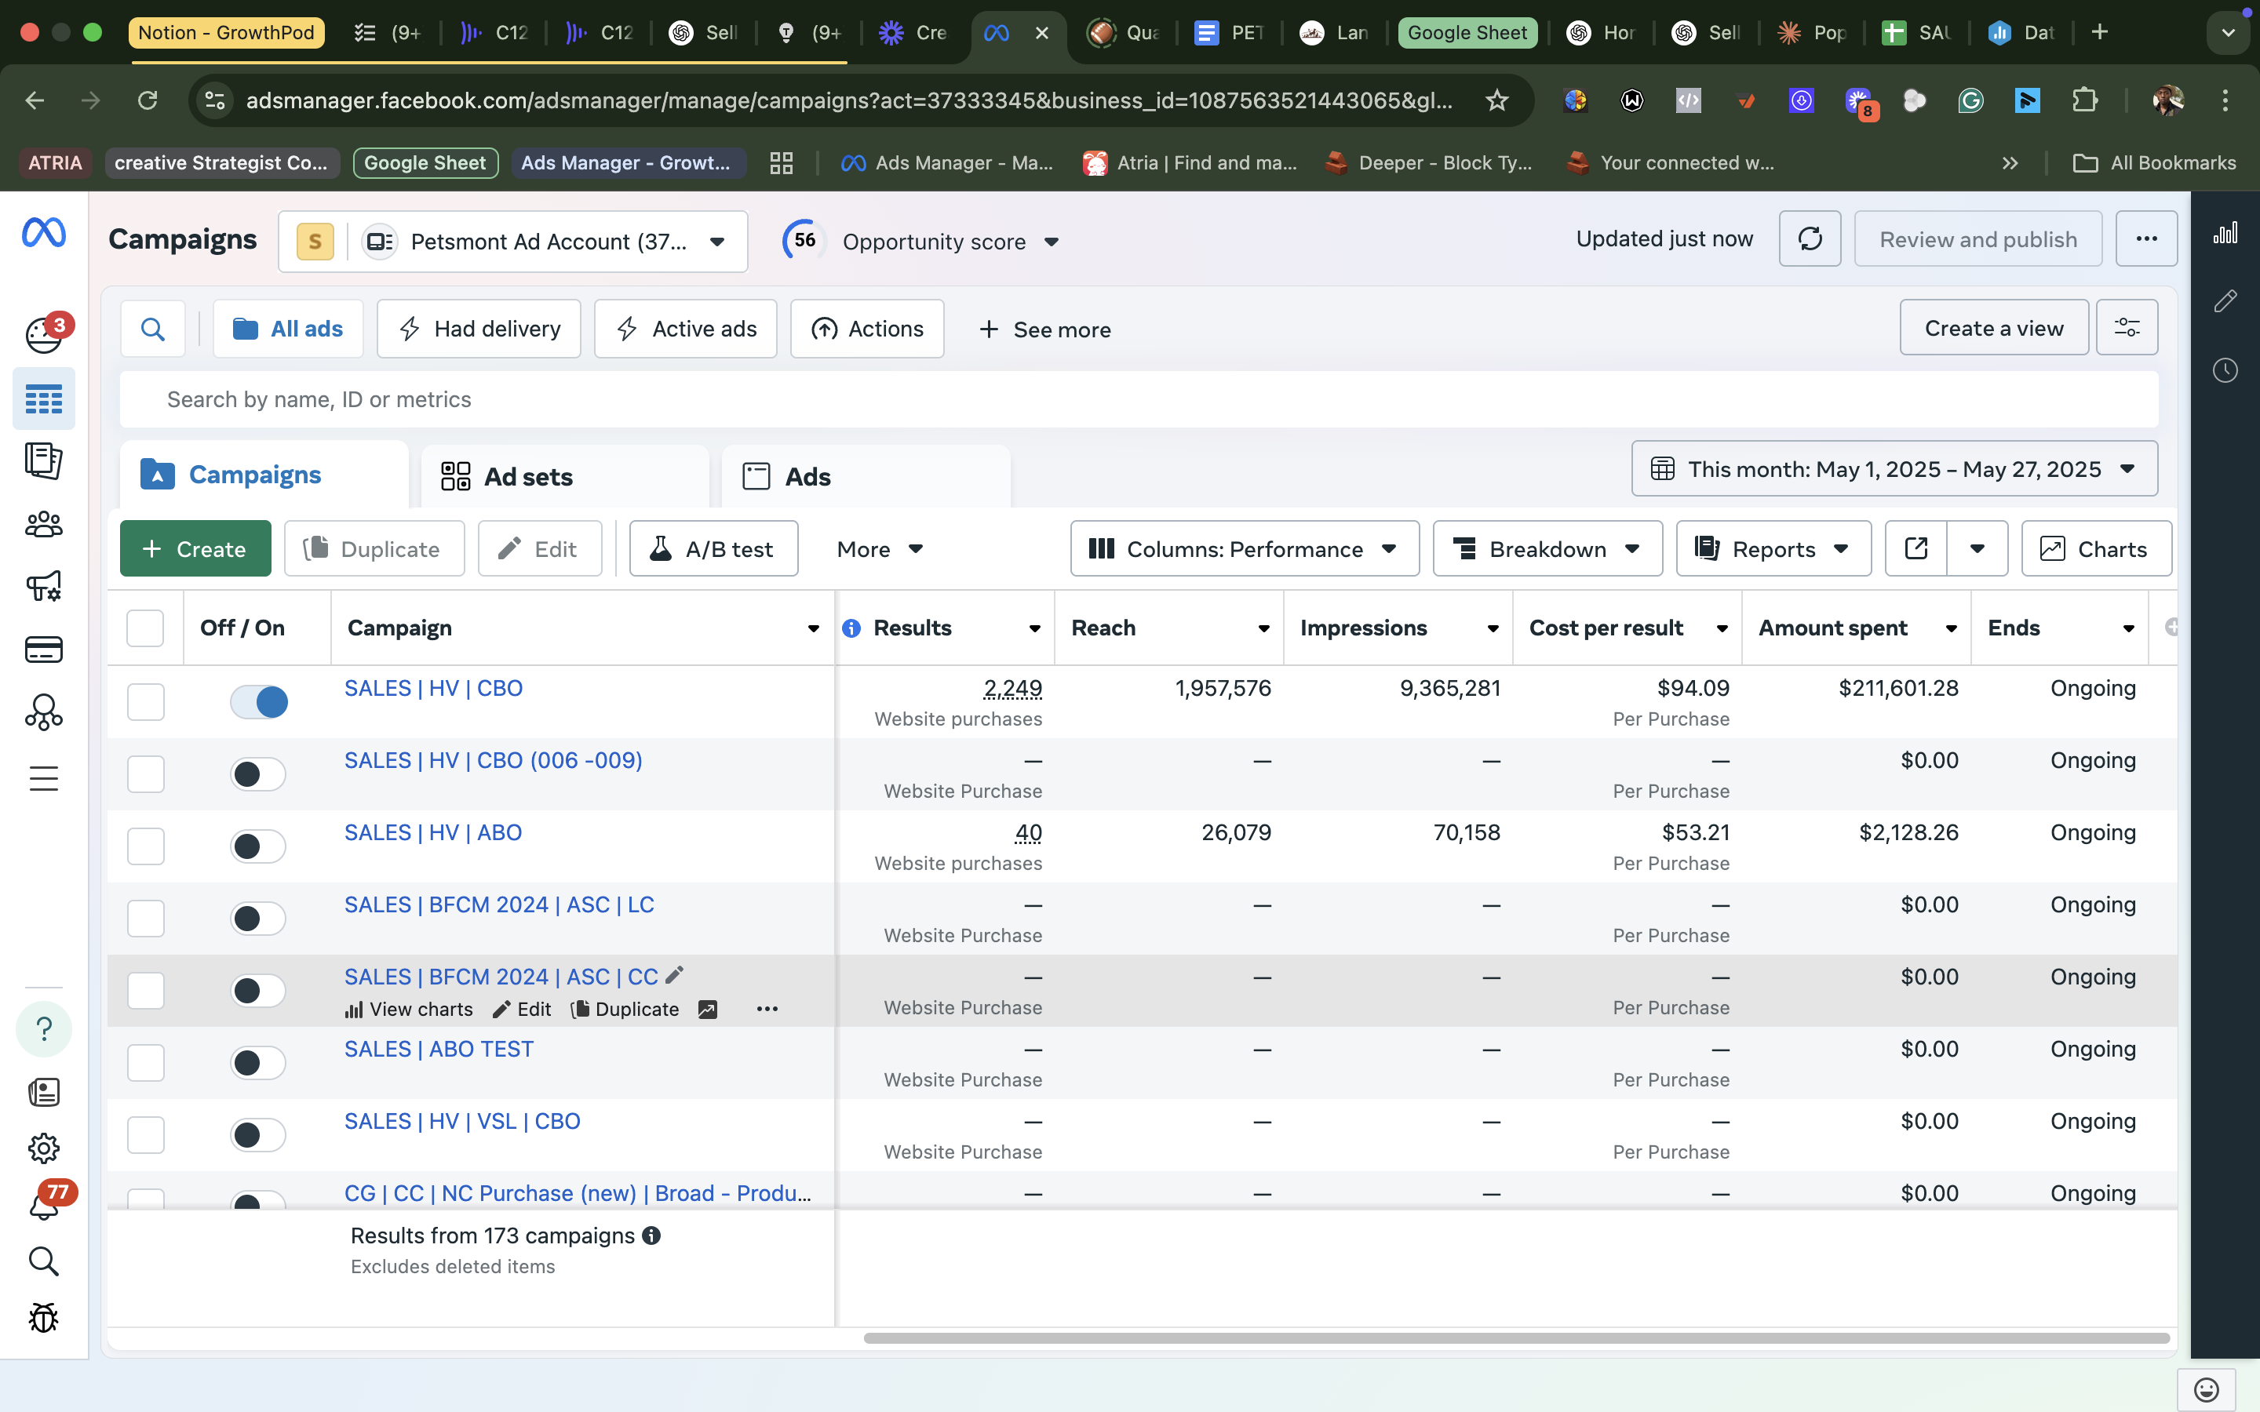This screenshot has height=1412, width=2260.
Task: Click the Meta logo icon in the sidebar
Action: 44,232
